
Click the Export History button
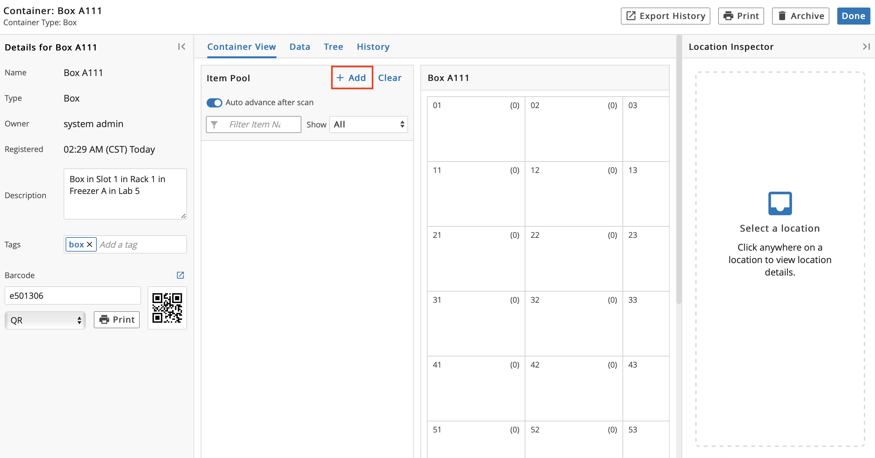coord(665,16)
